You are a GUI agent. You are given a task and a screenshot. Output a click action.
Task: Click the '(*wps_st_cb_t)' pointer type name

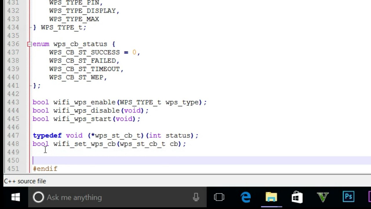click(116, 136)
